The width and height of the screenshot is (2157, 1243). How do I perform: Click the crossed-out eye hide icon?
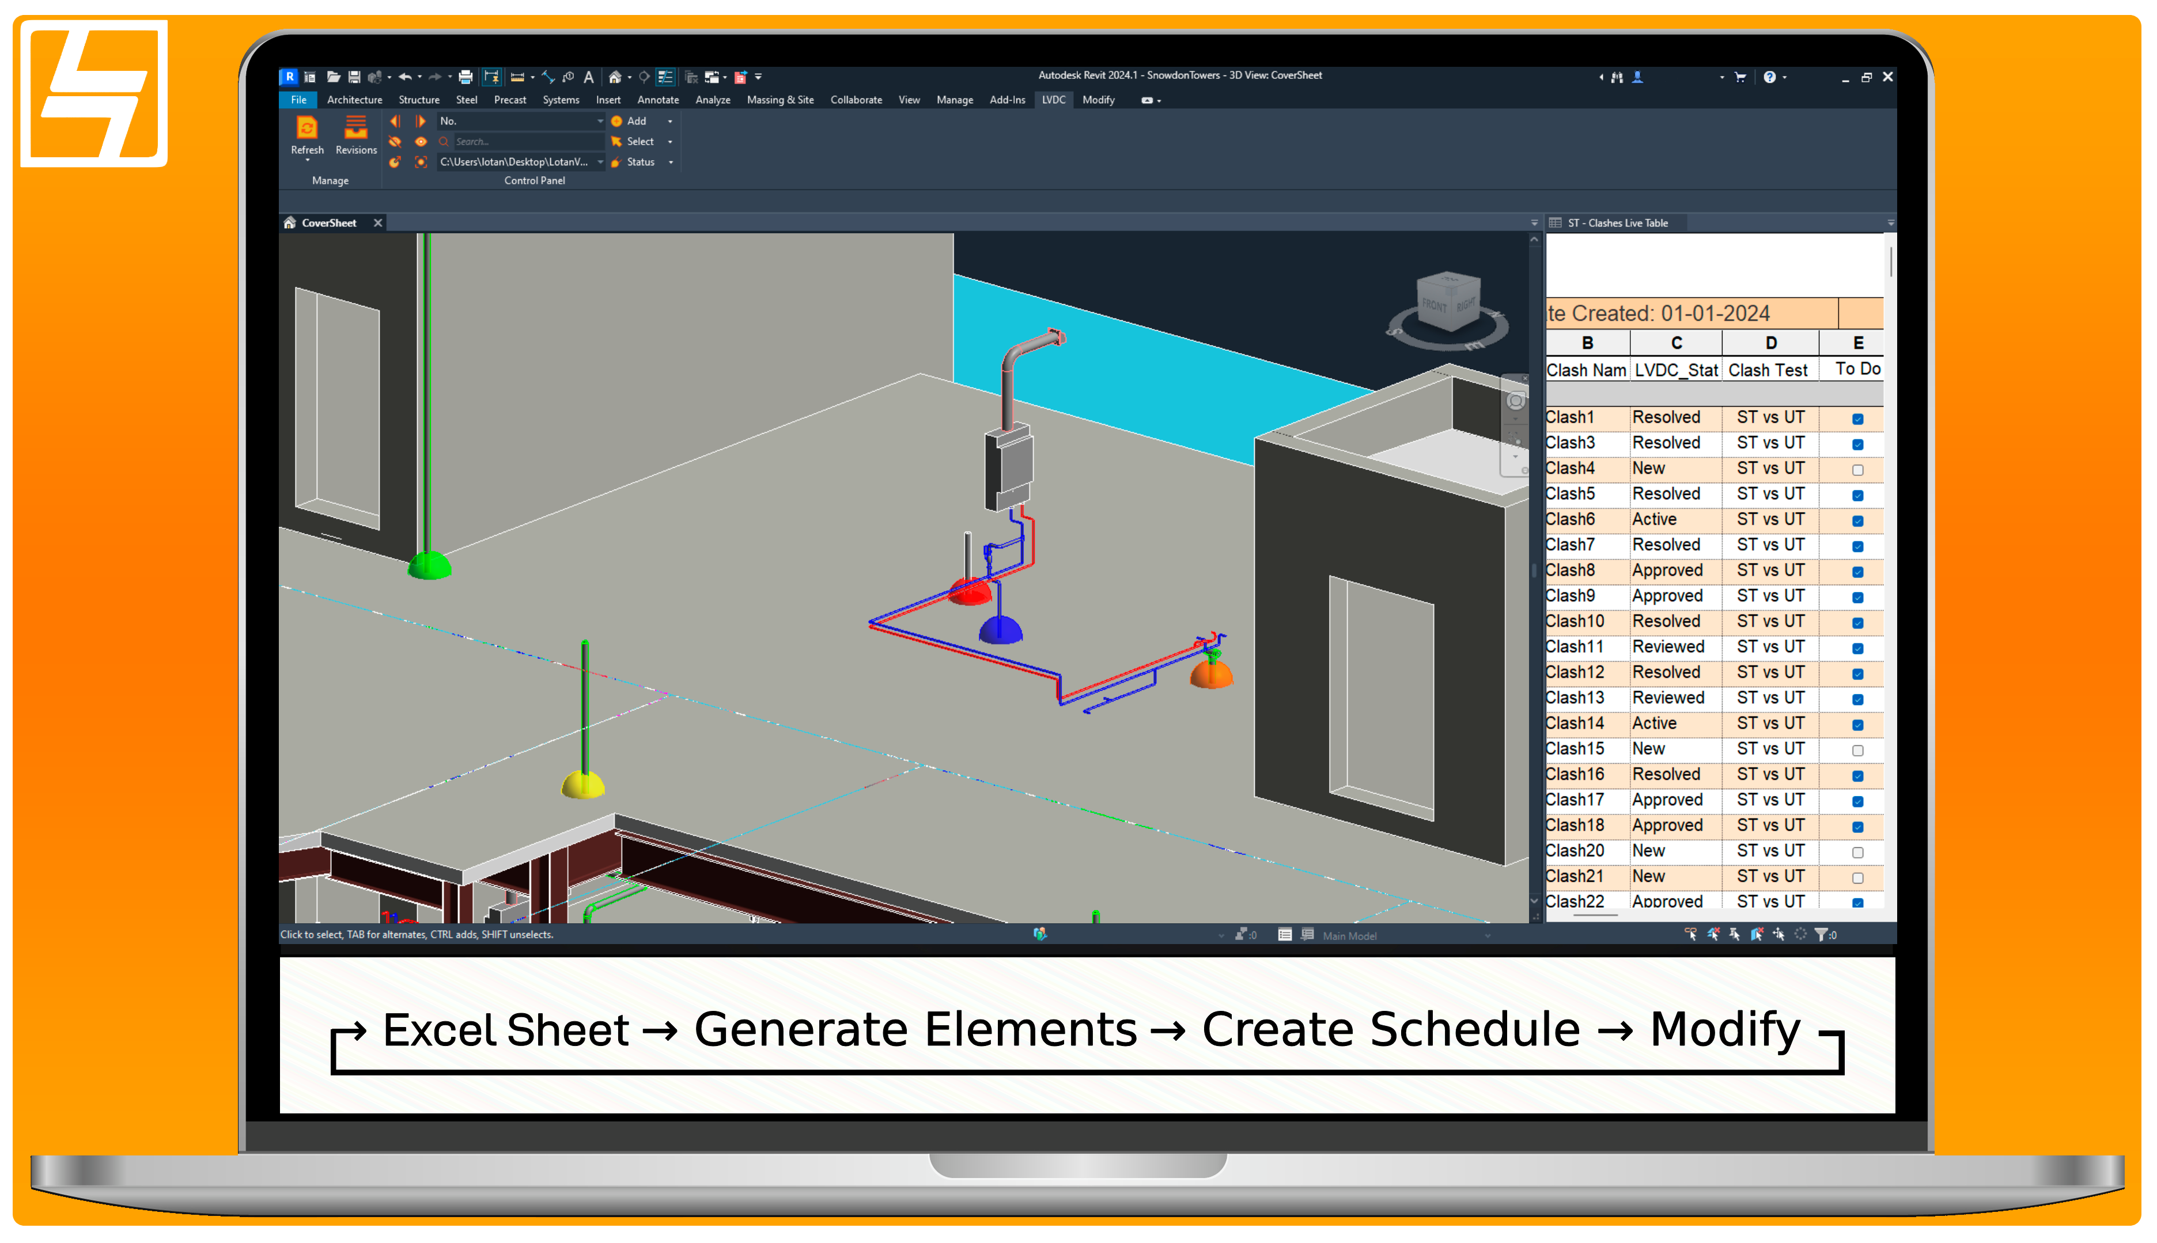(x=395, y=142)
